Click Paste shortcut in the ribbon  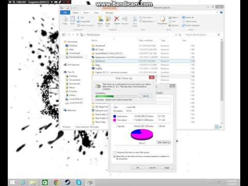(x=85, y=25)
